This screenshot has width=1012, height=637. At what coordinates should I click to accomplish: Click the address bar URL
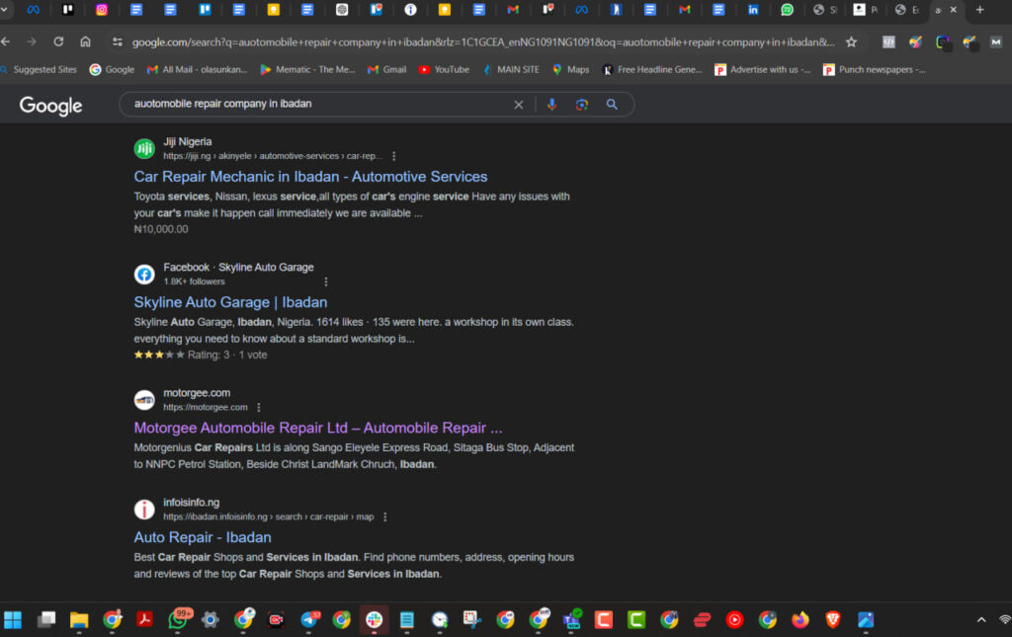(482, 42)
